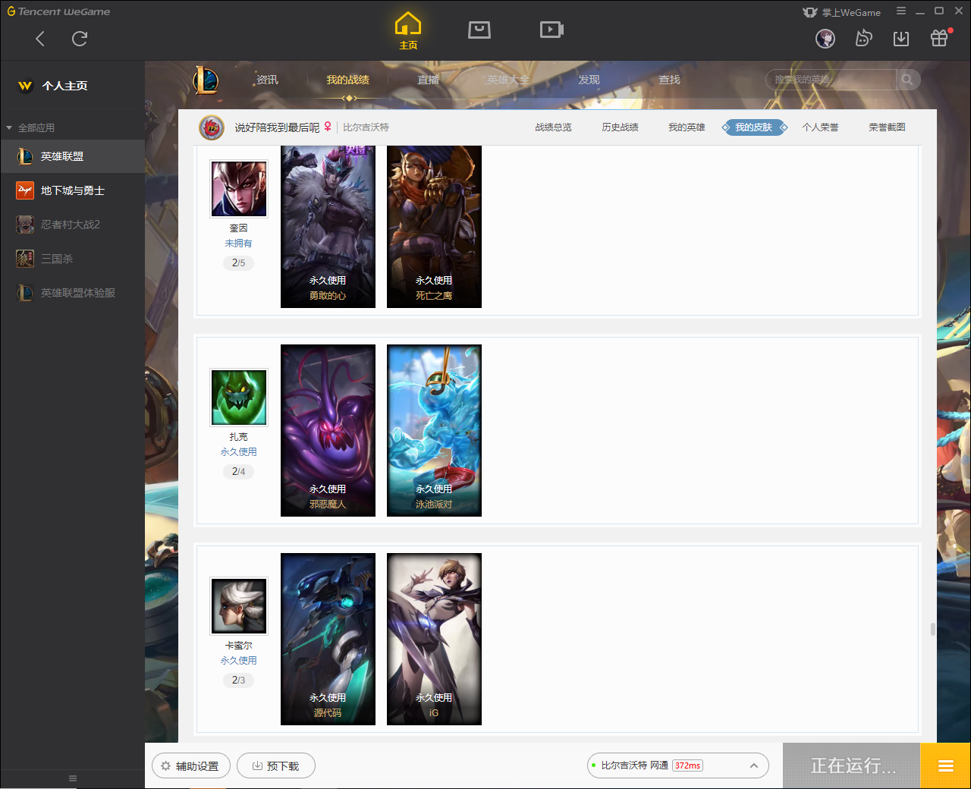Open the Home (主页) tab icon
Viewport: 971px width, 789px height.
tap(408, 30)
